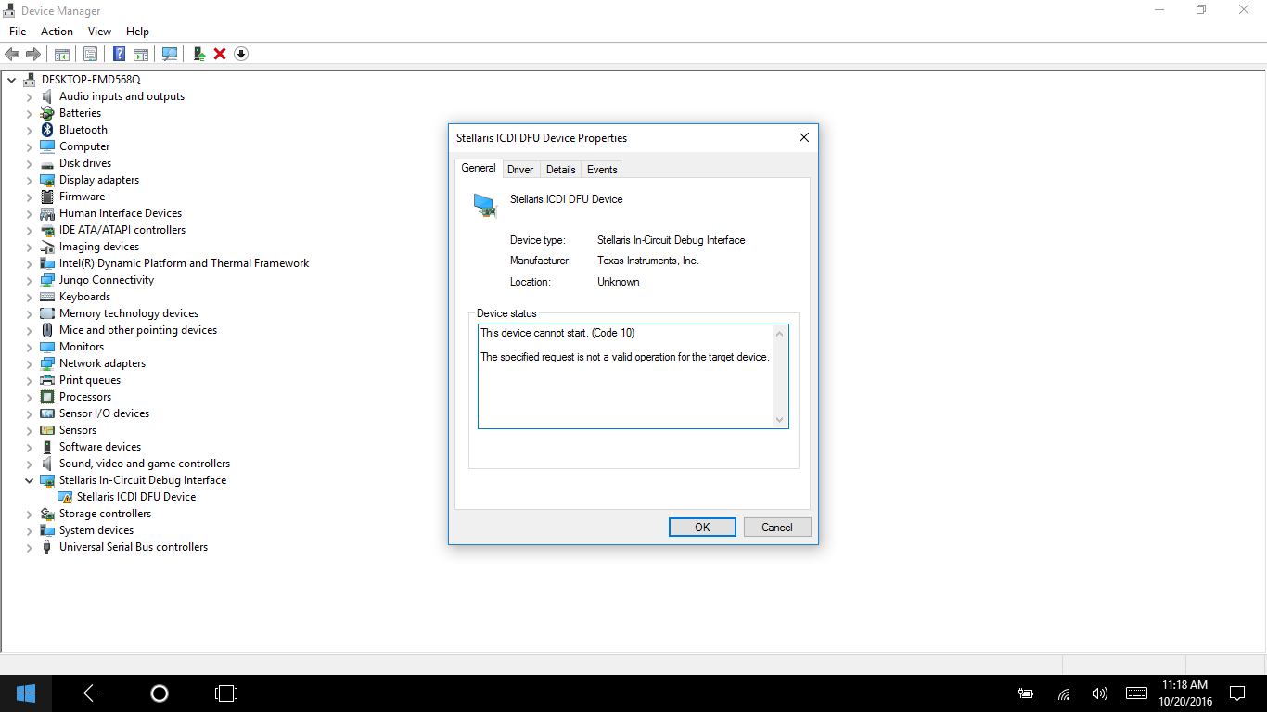The width and height of the screenshot is (1267, 712).
Task: Click Show/Hide Action Pane toolbar icon
Action: pyautogui.click(x=141, y=54)
